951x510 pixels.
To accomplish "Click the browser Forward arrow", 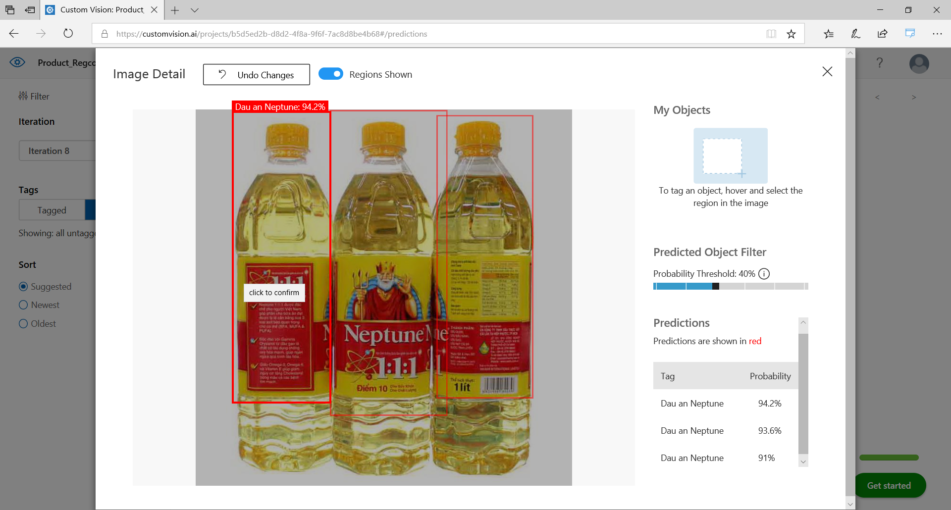I will [x=41, y=34].
